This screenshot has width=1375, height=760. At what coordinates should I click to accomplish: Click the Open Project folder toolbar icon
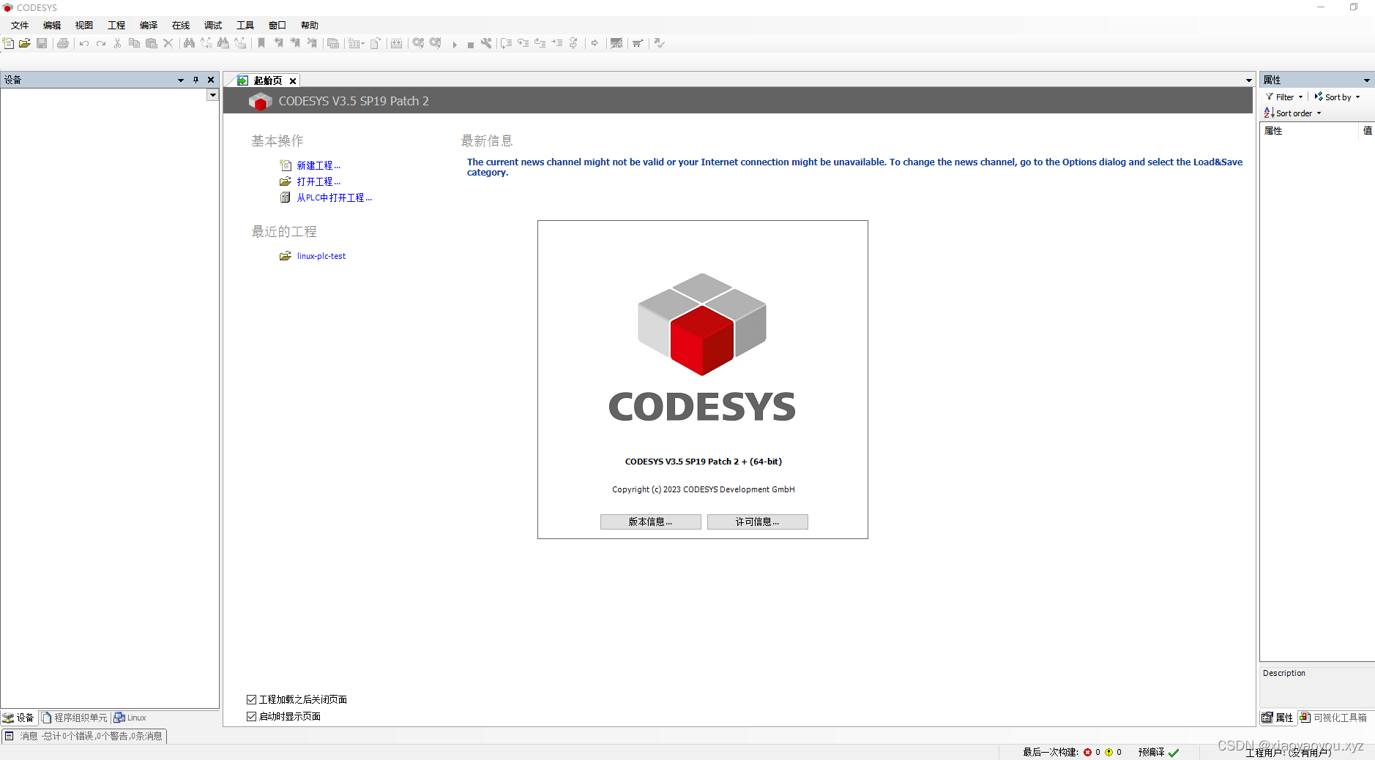pos(25,43)
